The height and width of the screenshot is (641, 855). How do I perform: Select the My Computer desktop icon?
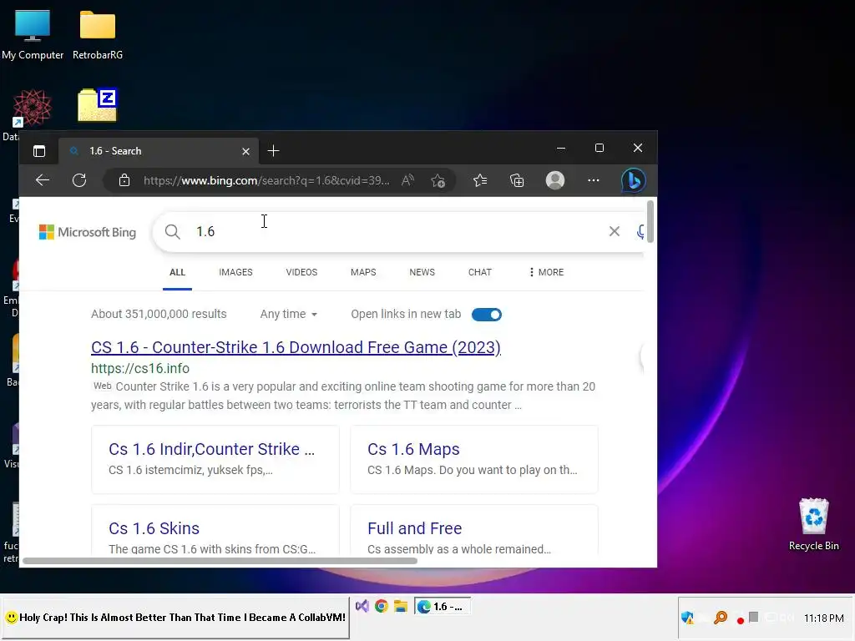33,34
